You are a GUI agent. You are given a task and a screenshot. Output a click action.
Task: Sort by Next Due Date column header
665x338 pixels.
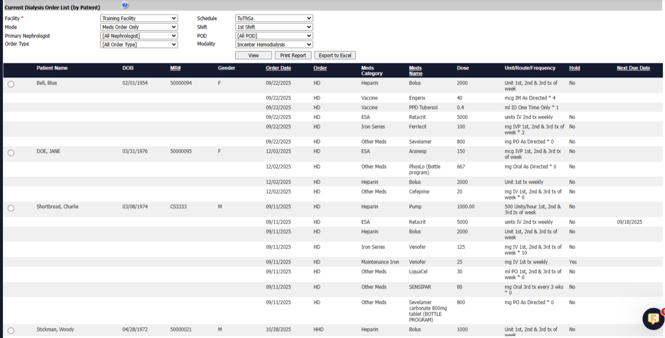coord(633,68)
